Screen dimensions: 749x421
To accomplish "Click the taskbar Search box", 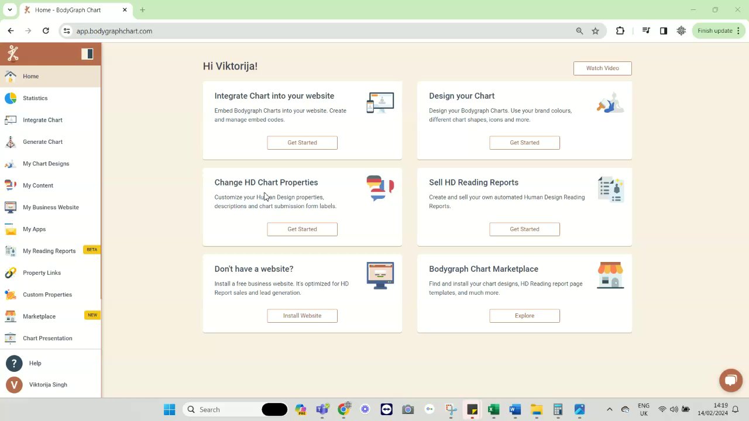I will tap(236, 410).
